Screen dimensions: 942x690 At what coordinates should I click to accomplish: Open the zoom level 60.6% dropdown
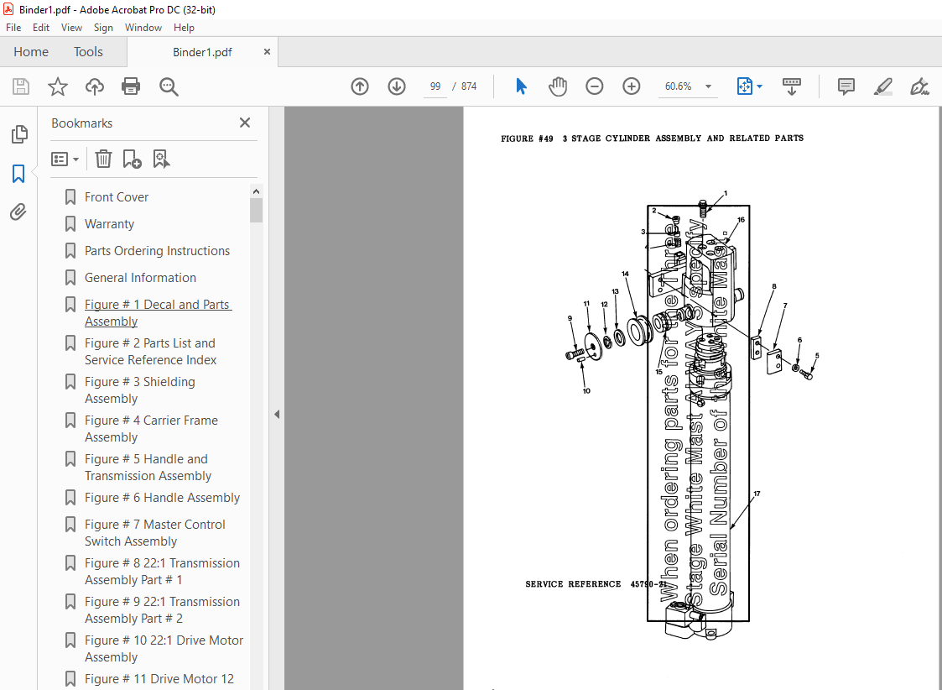click(x=708, y=86)
